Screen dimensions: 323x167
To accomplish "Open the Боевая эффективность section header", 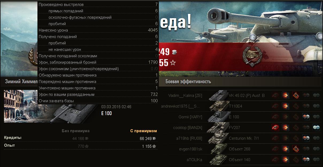I will tap(188, 82).
